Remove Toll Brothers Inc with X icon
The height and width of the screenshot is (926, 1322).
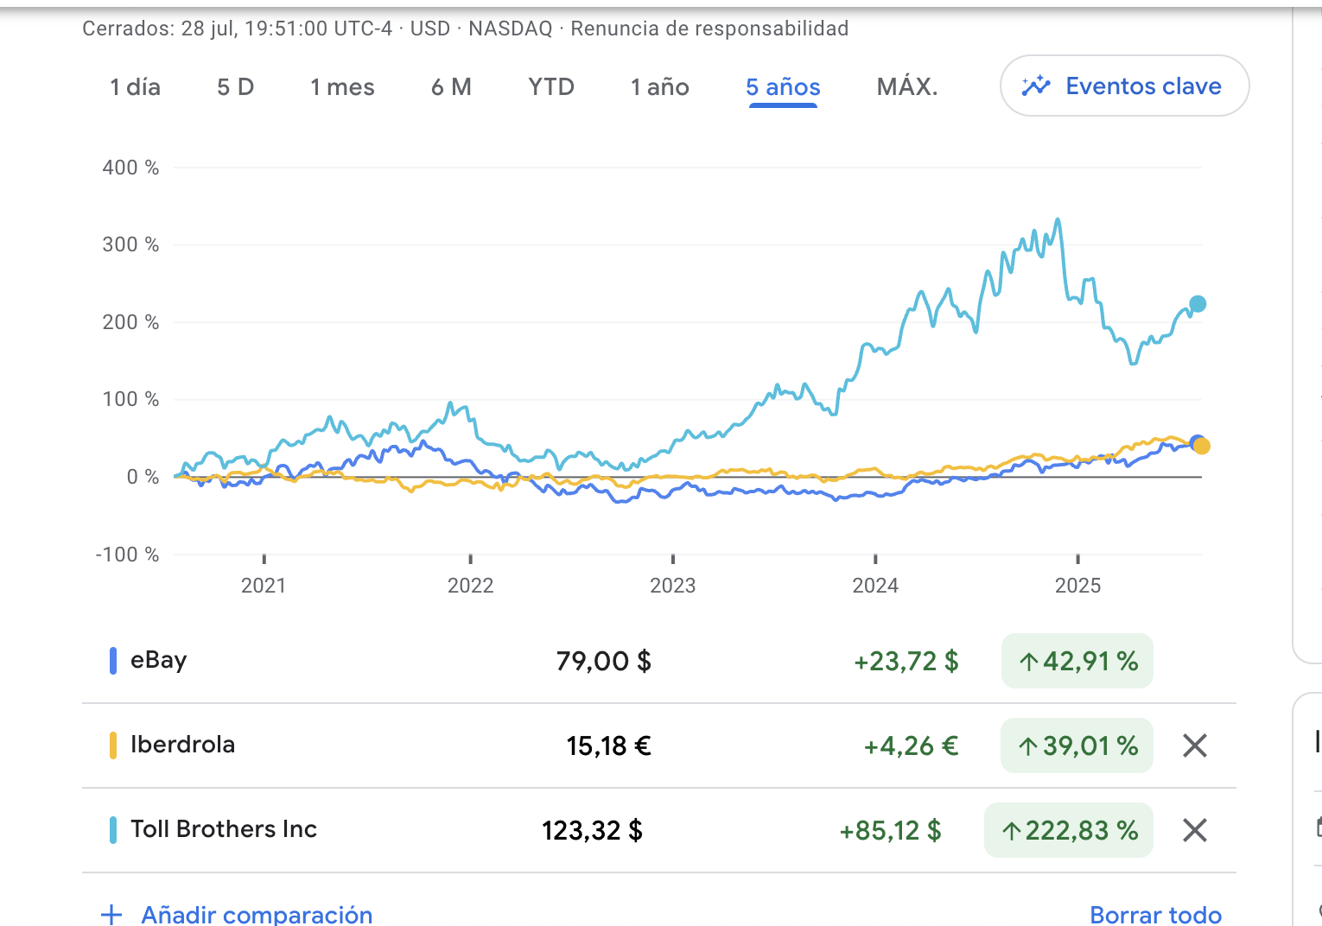tap(1194, 830)
